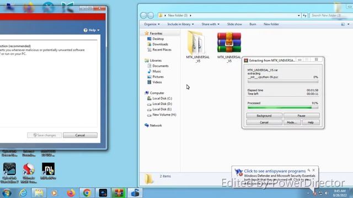
Task: Open Documents library in navigation pane
Action: [161, 66]
